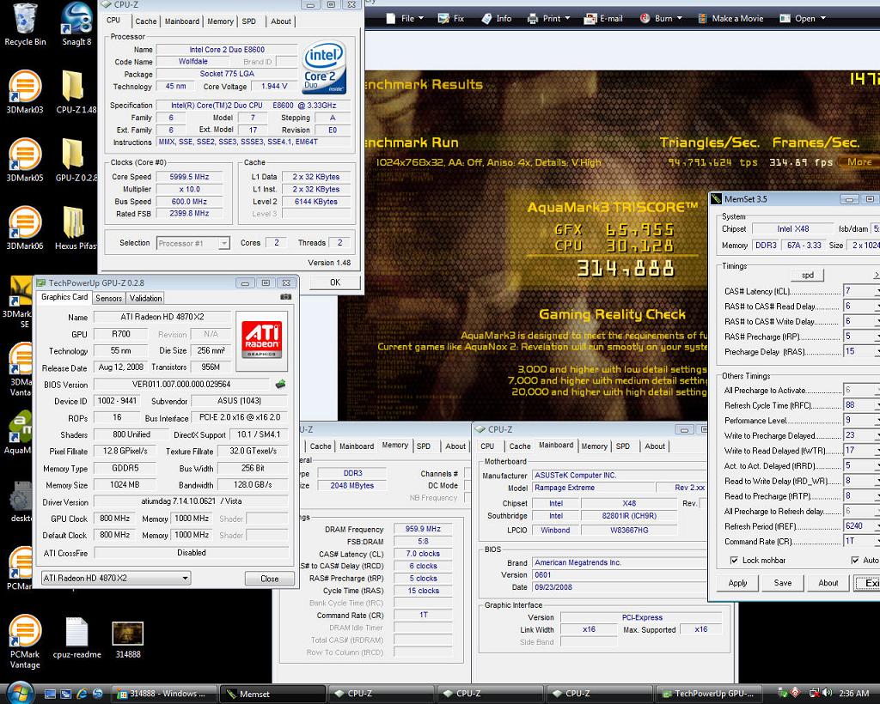Click OK button in CPU-Z window
Image resolution: width=880 pixels, height=704 pixels.
pos(335,282)
